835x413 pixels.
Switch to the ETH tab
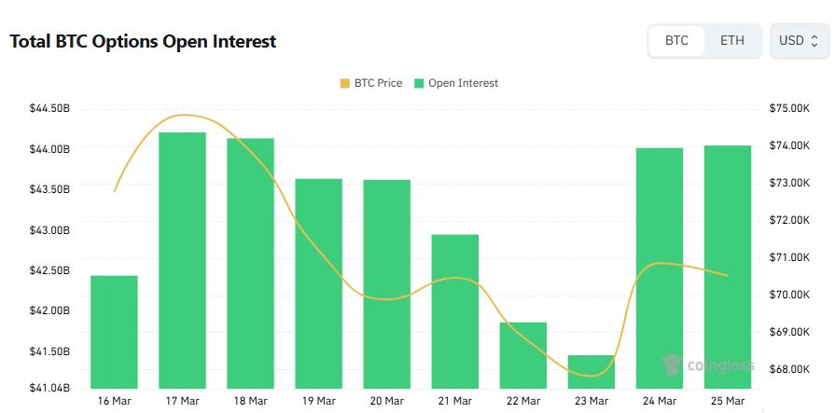click(732, 41)
